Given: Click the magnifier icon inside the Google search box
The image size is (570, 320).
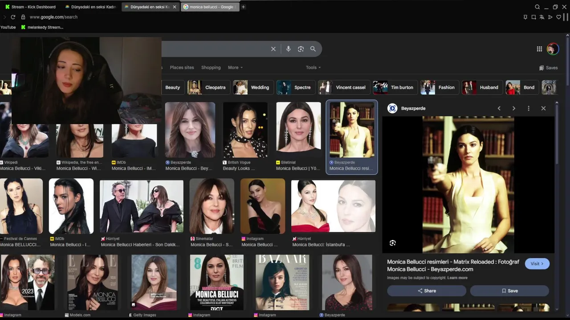Looking at the screenshot, I should [x=313, y=49].
